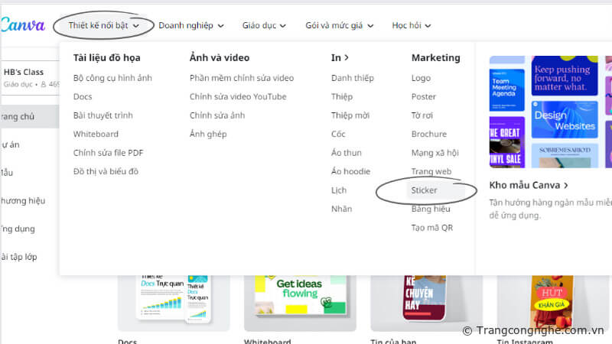
Task: Open Chỉnh sửa file PDF
Action: [x=108, y=153]
